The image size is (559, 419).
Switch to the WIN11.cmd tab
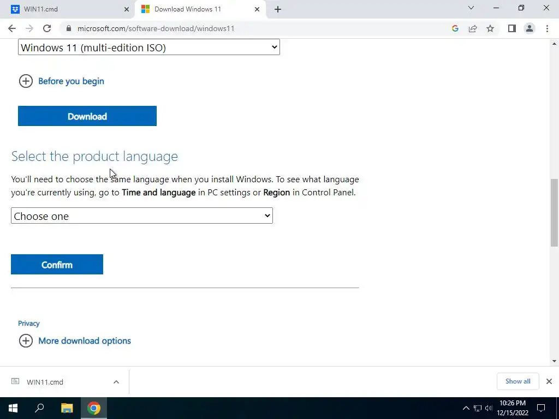click(68, 9)
